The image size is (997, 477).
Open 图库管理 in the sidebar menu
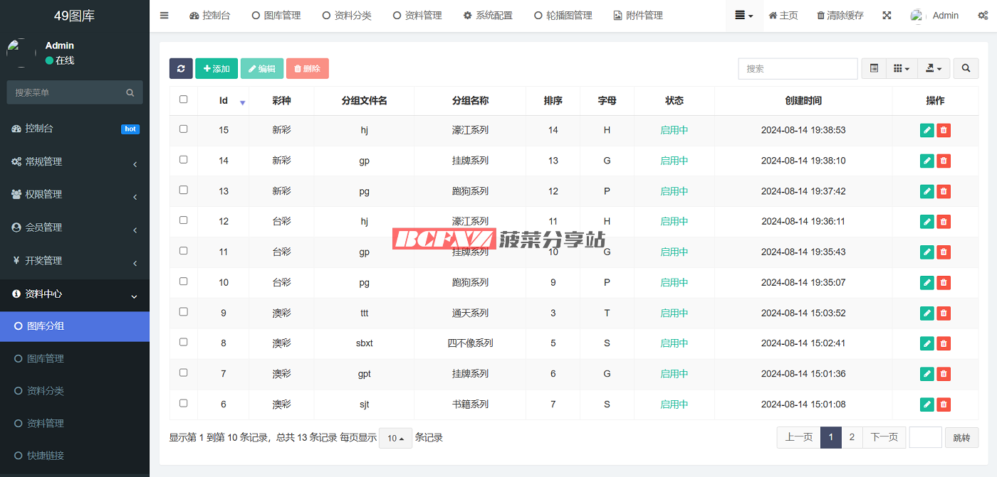[46, 359]
